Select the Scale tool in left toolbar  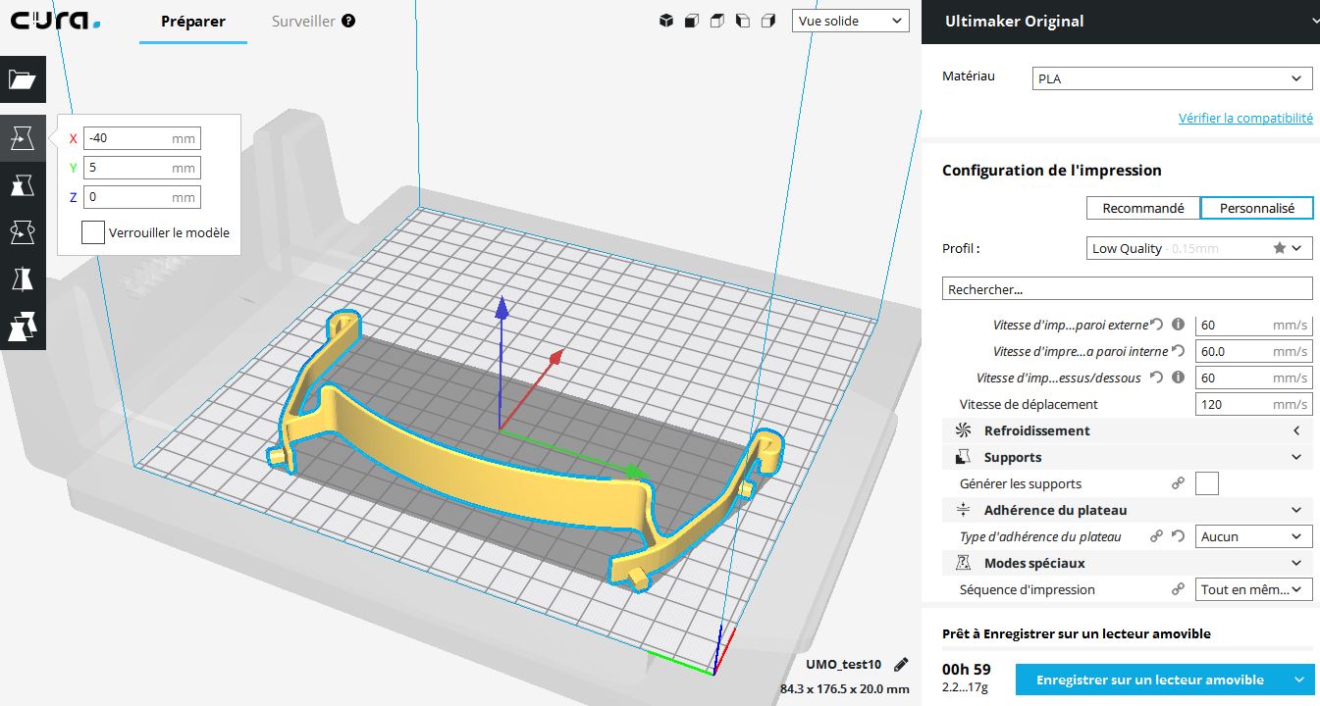coord(23,185)
